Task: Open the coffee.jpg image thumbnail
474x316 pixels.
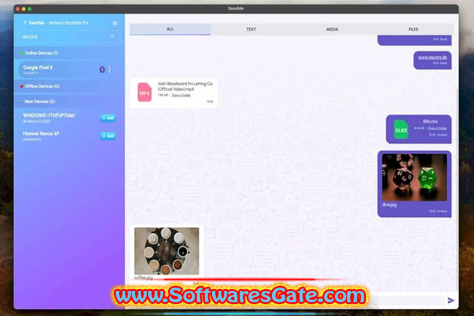Action: pyautogui.click(x=167, y=251)
